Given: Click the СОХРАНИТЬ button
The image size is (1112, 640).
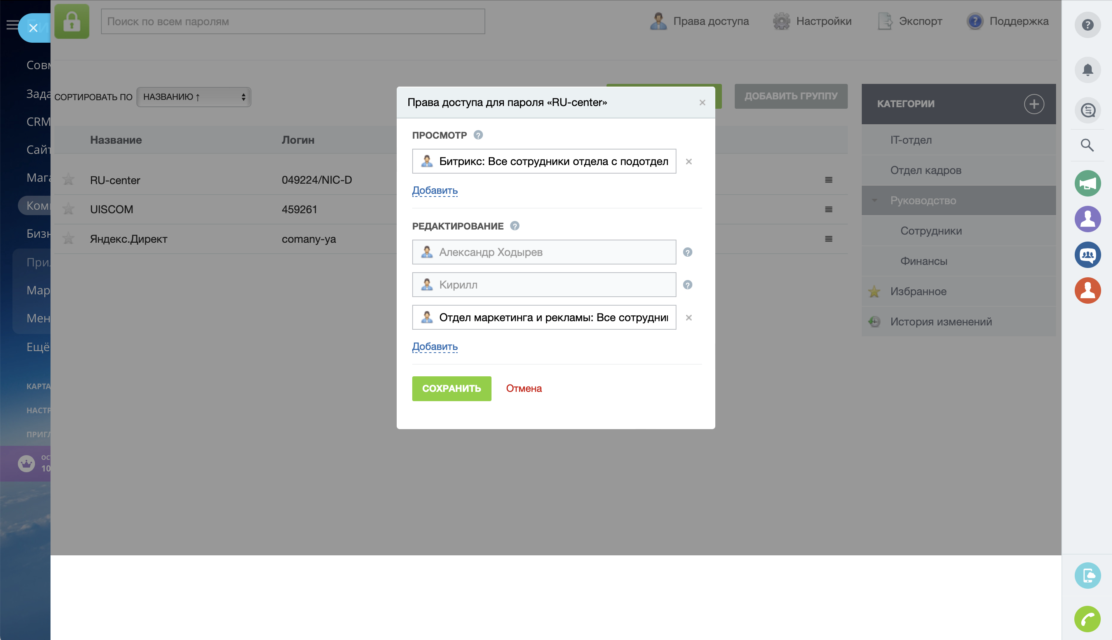Looking at the screenshot, I should click(451, 389).
